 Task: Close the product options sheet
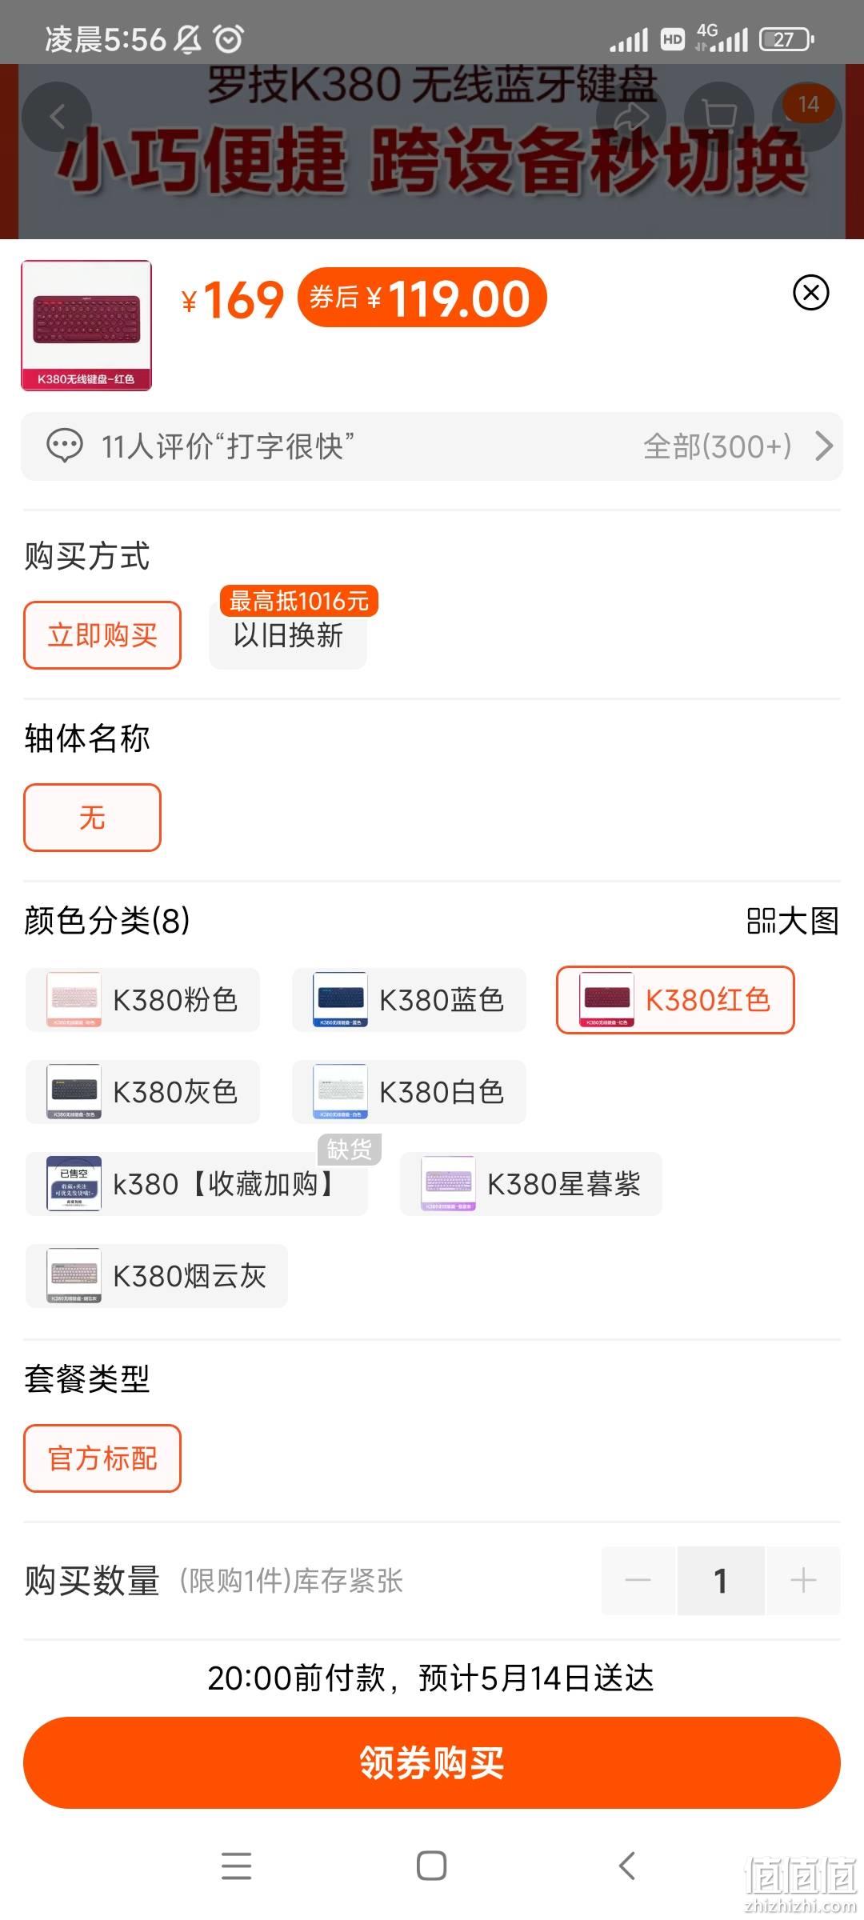tap(810, 293)
